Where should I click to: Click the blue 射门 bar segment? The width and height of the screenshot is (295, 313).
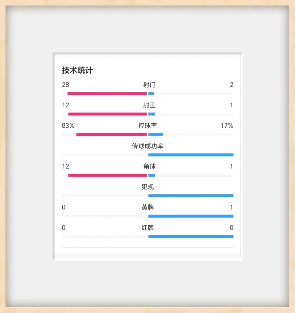(x=151, y=94)
